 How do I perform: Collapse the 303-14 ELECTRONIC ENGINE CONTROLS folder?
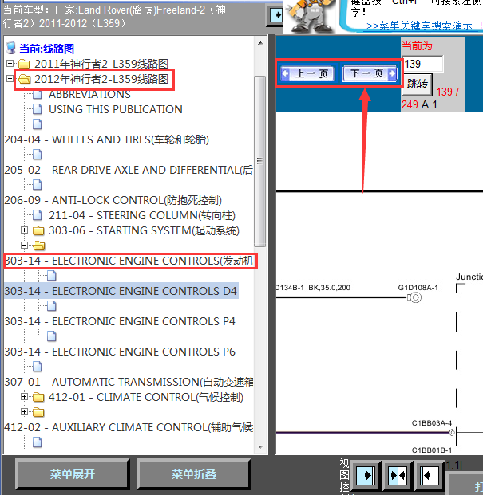24,246
